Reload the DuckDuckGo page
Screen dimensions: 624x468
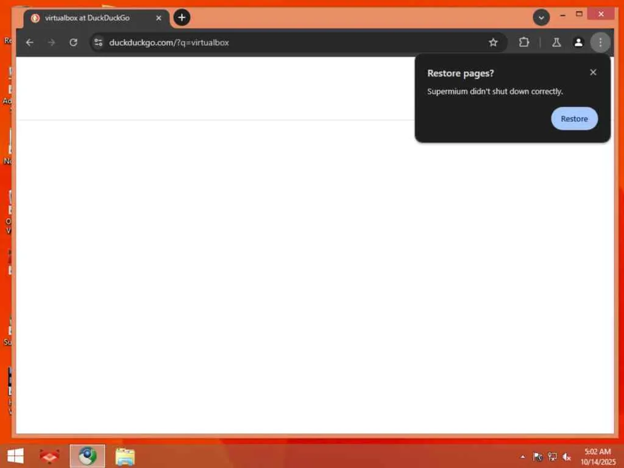pyautogui.click(x=73, y=42)
